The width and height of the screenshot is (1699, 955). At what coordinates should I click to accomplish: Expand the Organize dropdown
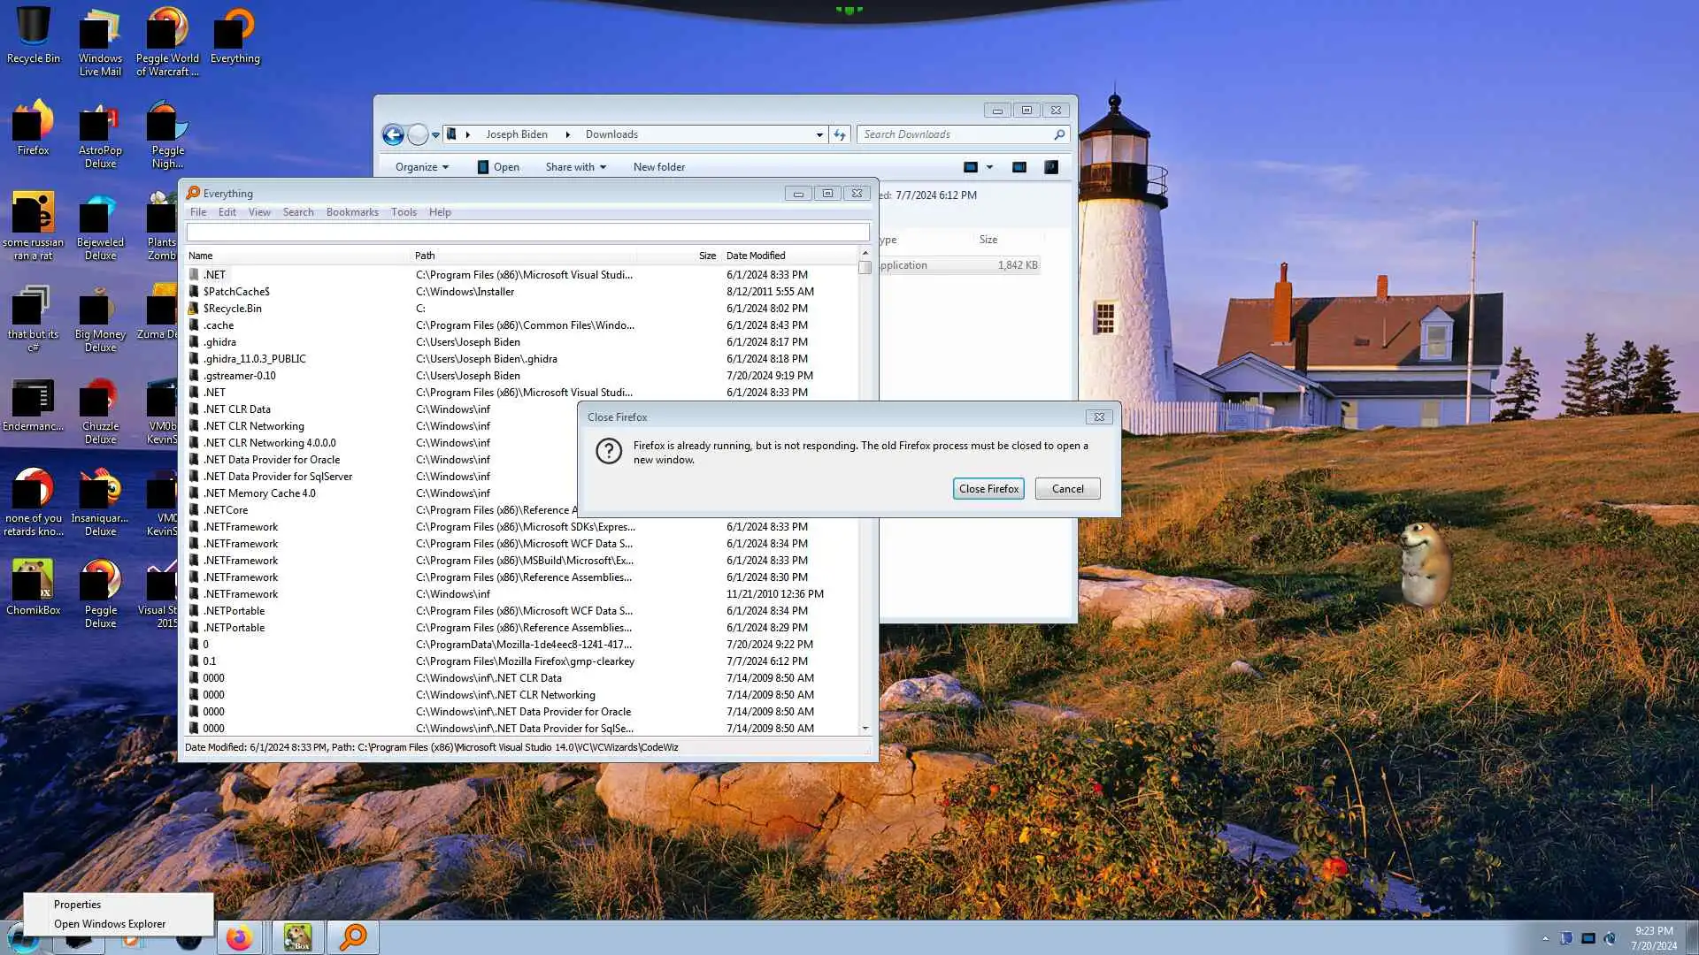pos(421,167)
